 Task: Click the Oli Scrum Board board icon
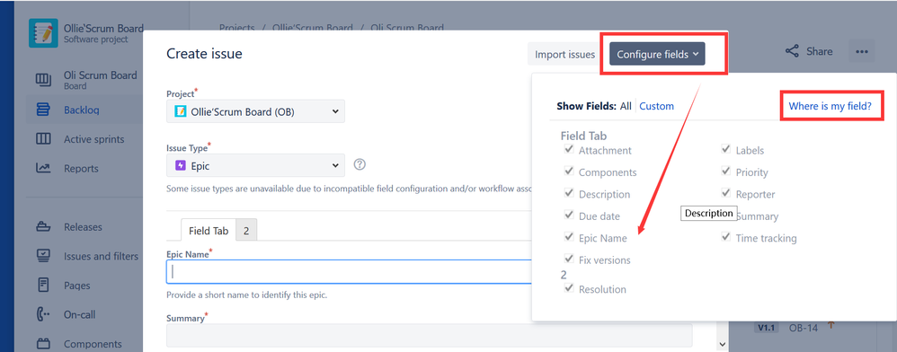[x=43, y=80]
